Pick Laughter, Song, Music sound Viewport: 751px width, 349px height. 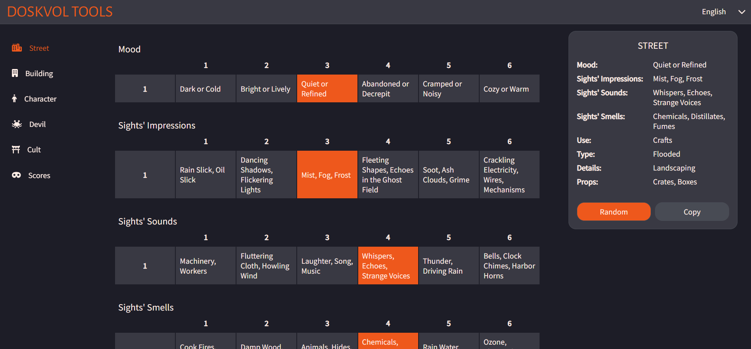pyautogui.click(x=327, y=266)
